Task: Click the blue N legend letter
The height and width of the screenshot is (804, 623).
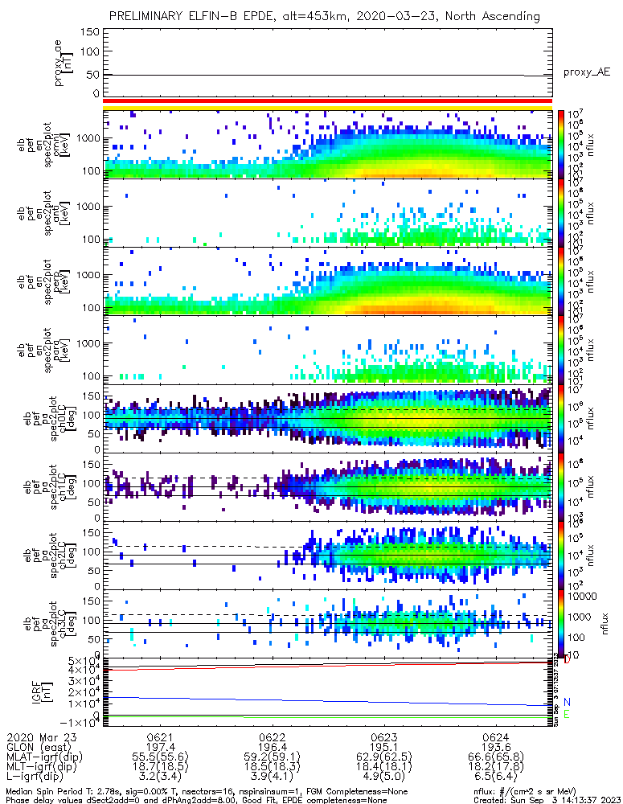Action: (x=567, y=702)
